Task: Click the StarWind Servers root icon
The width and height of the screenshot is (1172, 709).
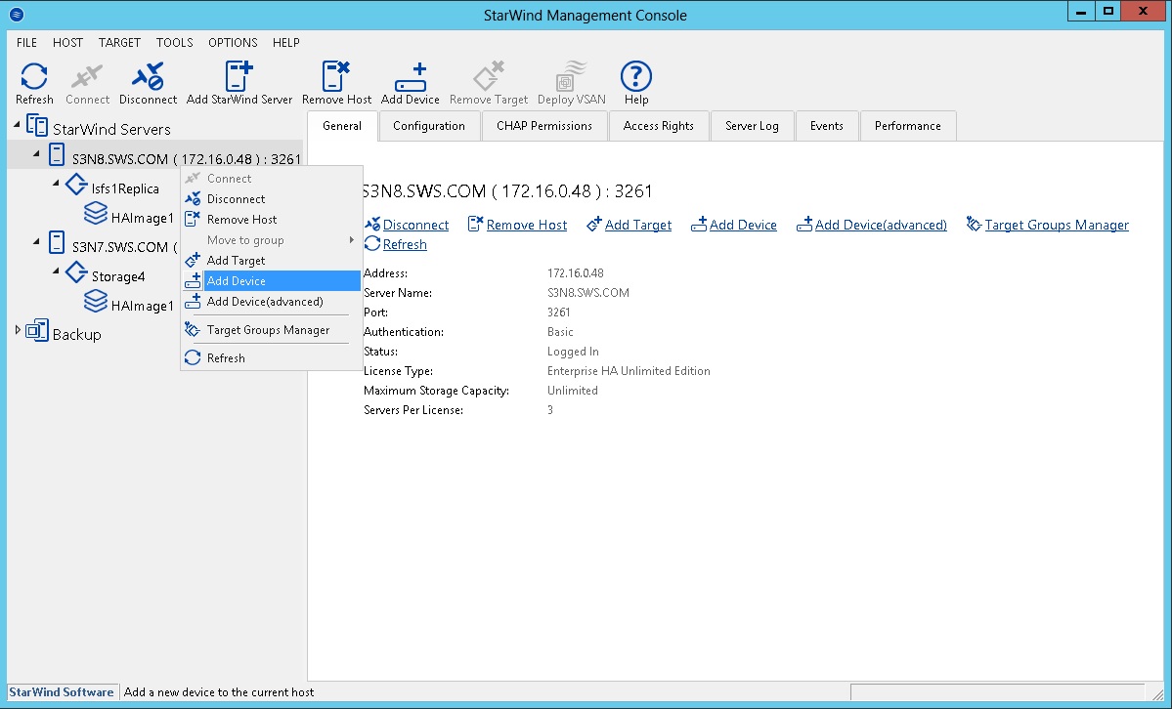Action: (x=37, y=126)
